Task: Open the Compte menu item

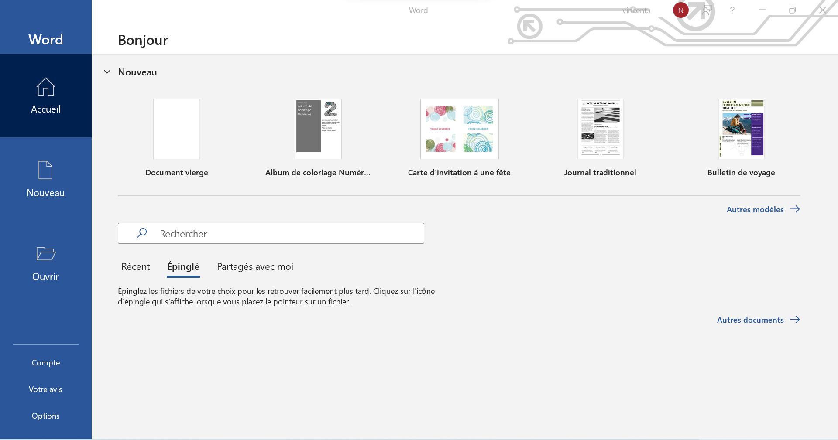Action: (46, 363)
